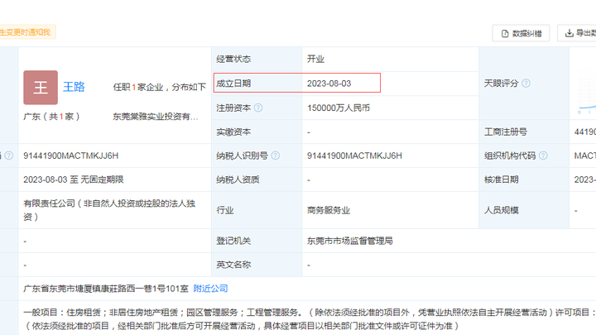Select the 150000万人民币 registered capital value
Image resolution: width=596 pixels, height=335 pixels.
coord(339,108)
